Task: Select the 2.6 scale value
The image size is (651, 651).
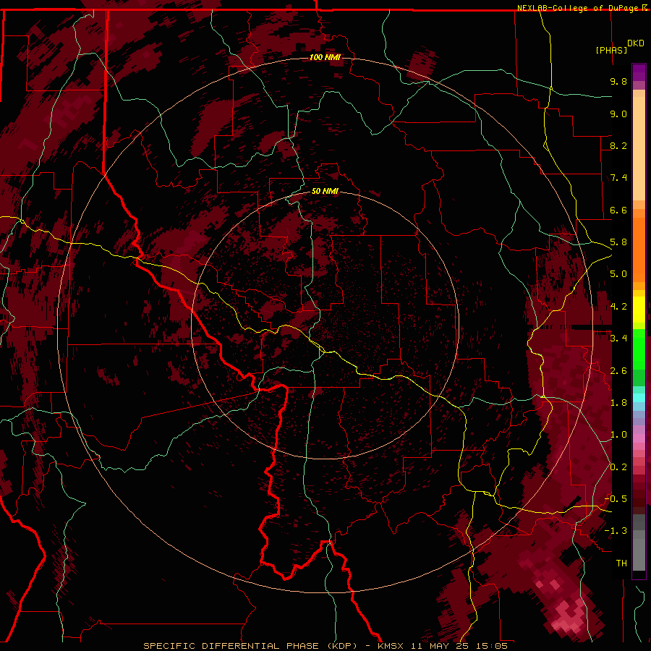Action: [618, 371]
